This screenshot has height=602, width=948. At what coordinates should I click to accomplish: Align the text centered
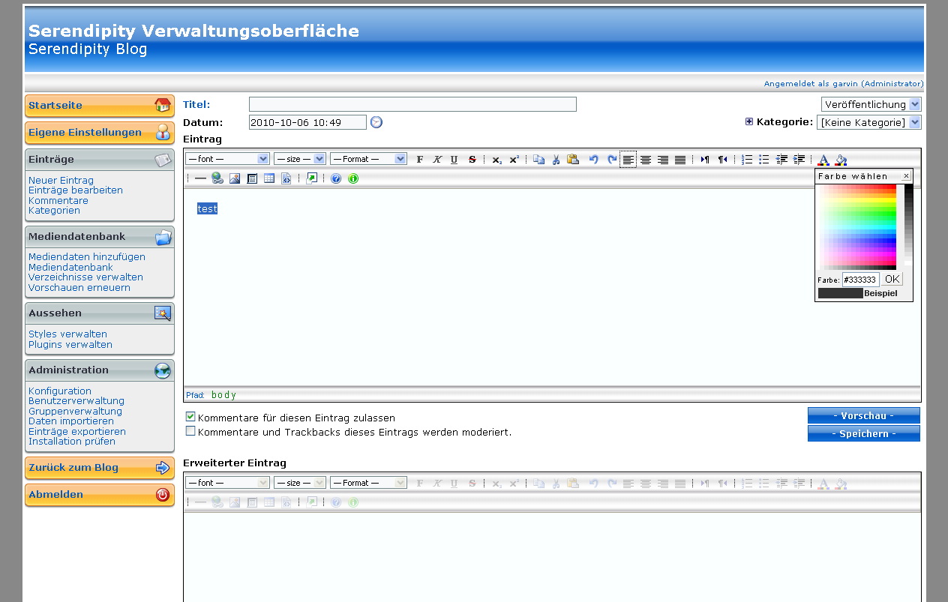tap(646, 159)
